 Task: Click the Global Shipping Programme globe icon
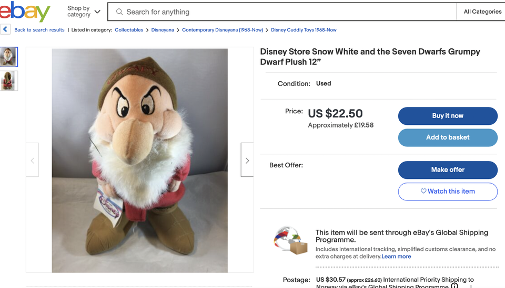click(x=290, y=241)
